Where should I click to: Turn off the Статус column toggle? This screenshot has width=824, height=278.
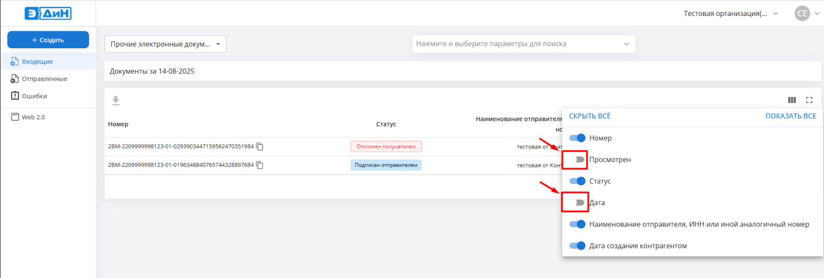577,181
